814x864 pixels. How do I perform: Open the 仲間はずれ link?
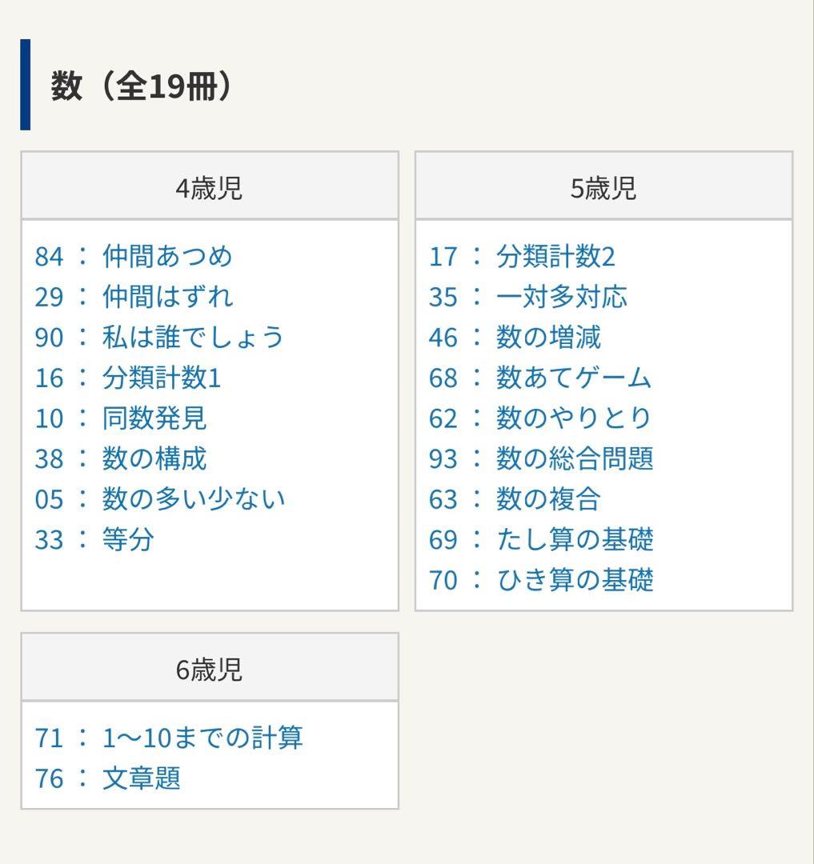coord(168,297)
